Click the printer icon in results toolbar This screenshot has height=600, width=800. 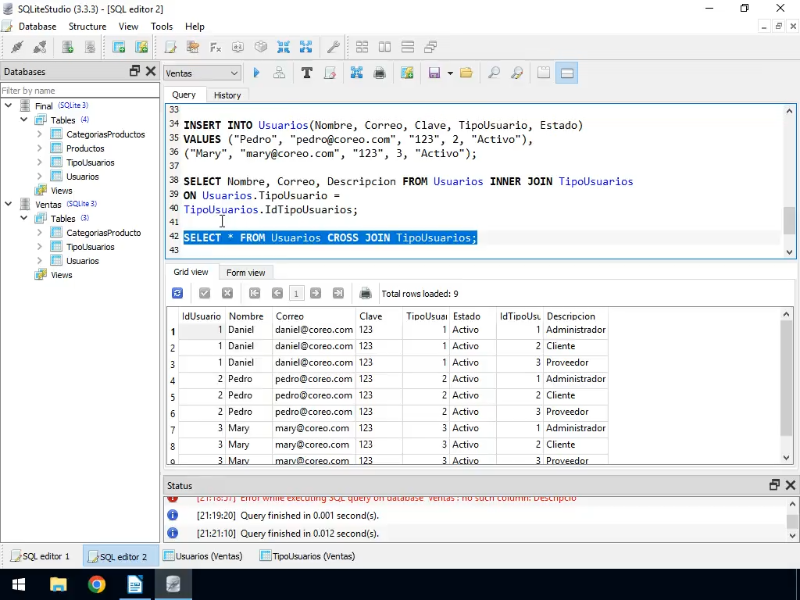365,294
